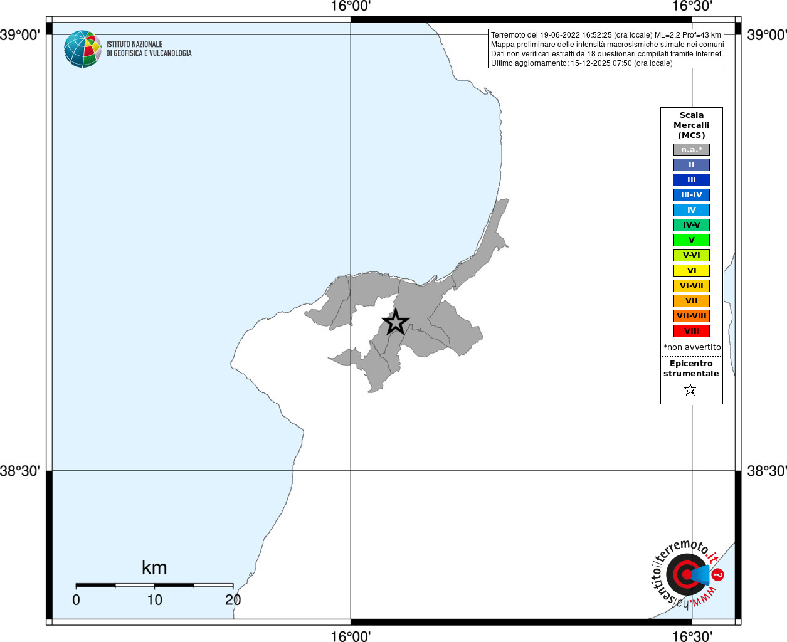Click the hai sentito il terremoto logo
This screenshot has height=642, width=787.
click(688, 573)
